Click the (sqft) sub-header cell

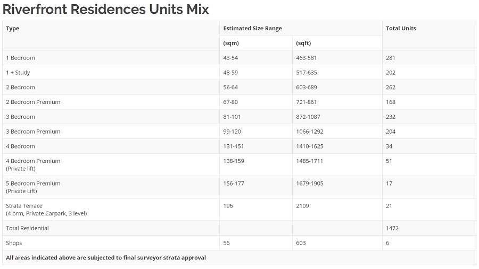(303, 44)
